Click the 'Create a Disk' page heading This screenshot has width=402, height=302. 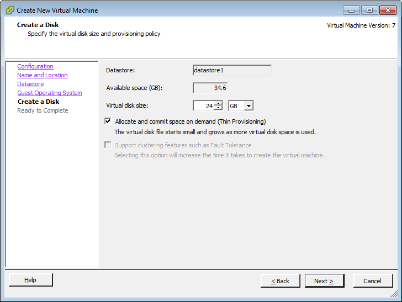pyautogui.click(x=38, y=25)
